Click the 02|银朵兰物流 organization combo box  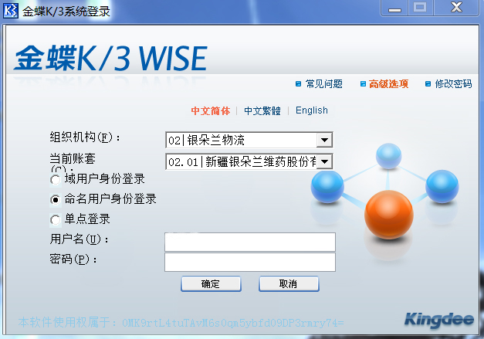coord(249,141)
